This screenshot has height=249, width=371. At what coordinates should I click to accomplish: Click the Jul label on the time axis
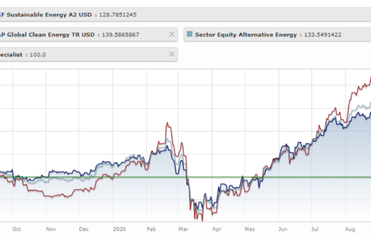click(317, 229)
